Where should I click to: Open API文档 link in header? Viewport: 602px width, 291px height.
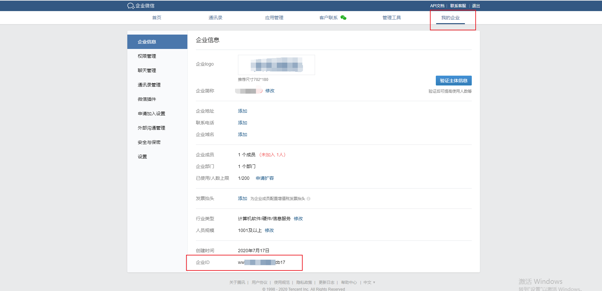point(437,6)
